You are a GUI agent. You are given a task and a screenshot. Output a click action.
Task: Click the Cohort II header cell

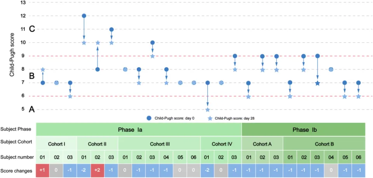click(97, 144)
